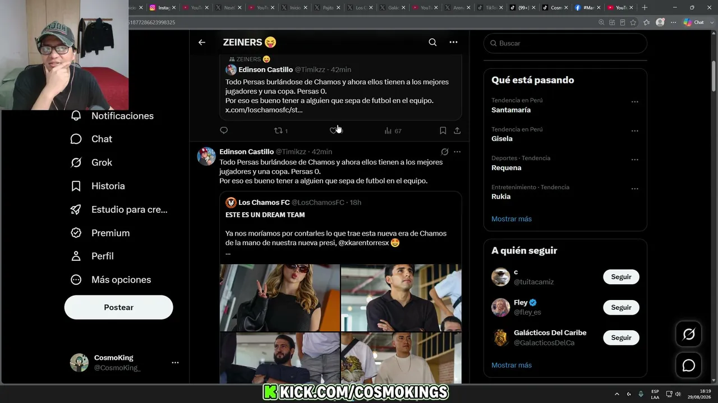The image size is (718, 403).
Task: Switch to the Facebook browser tab
Action: (x=588, y=7)
